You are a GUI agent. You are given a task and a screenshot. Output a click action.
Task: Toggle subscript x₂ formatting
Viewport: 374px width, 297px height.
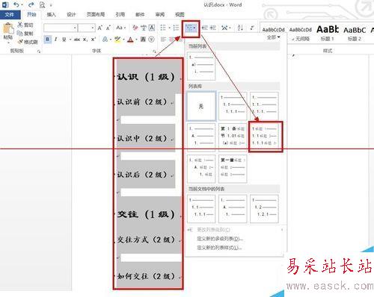[x=85, y=40]
